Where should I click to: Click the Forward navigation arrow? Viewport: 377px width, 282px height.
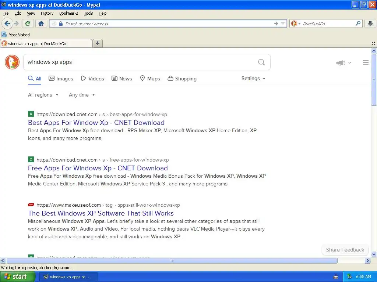pos(16,23)
